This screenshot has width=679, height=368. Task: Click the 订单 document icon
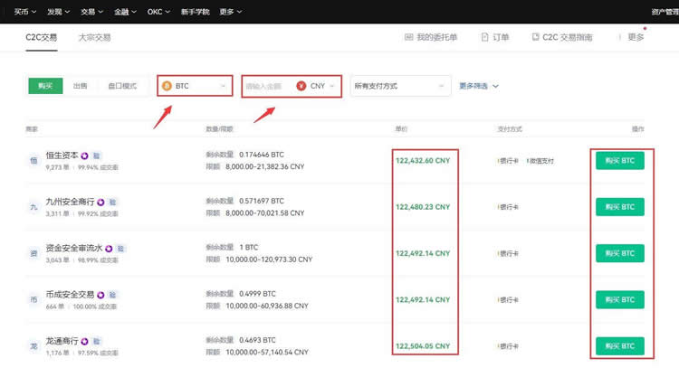484,37
